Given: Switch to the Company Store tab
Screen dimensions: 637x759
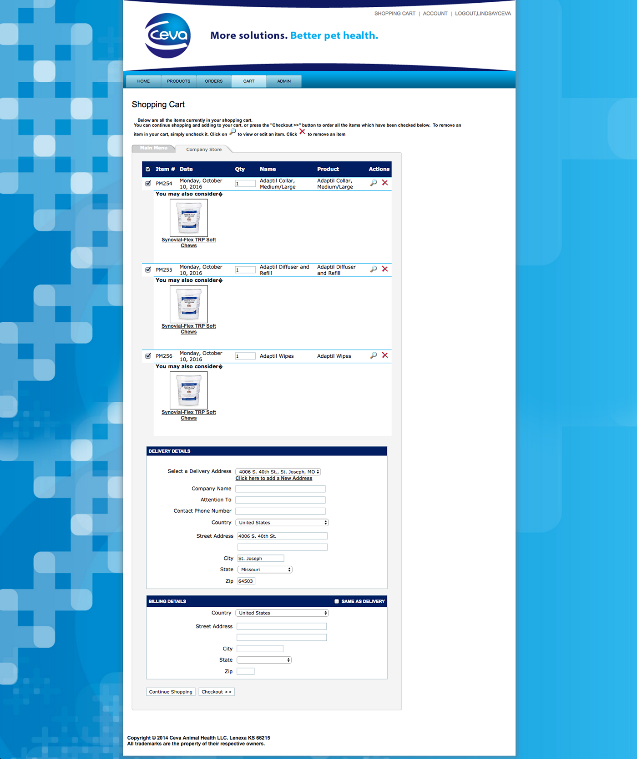Looking at the screenshot, I should (204, 150).
